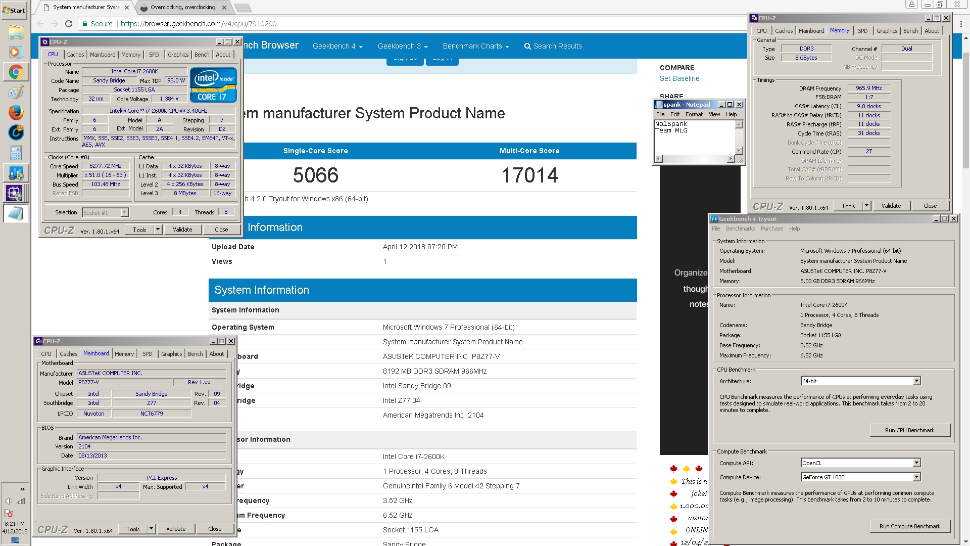This screenshot has height=546, width=970.
Task: Open the About tab in CPU-Z Memory window
Action: pyautogui.click(x=932, y=31)
